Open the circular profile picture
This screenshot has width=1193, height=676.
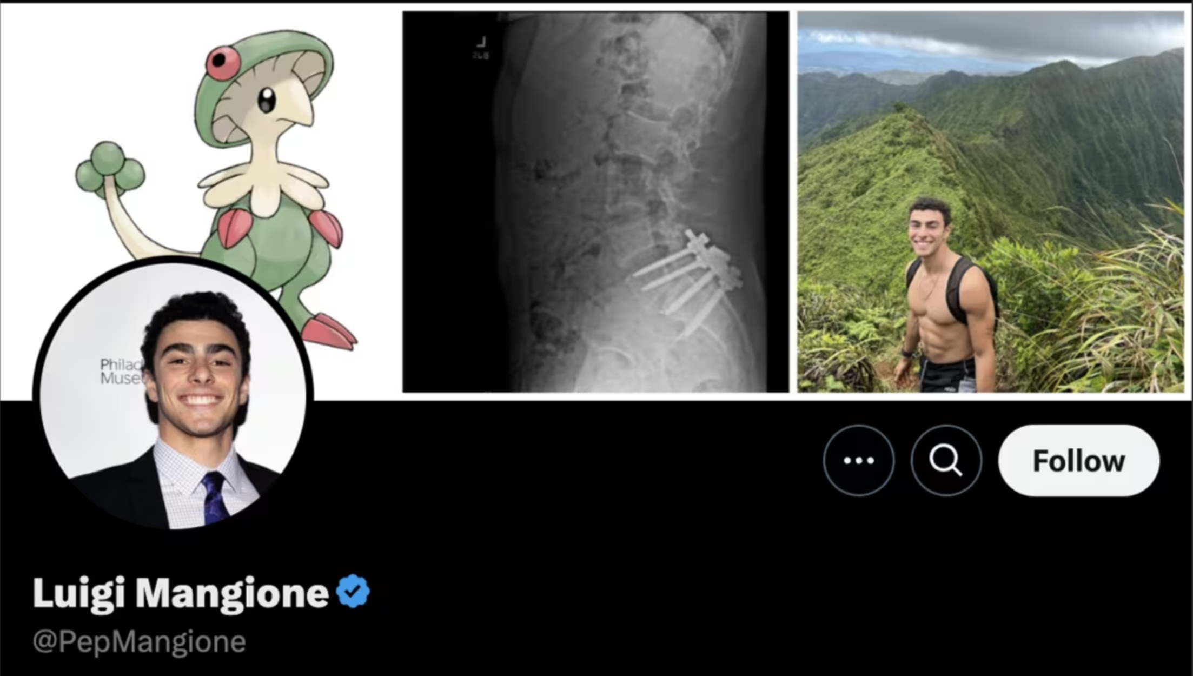tap(173, 395)
